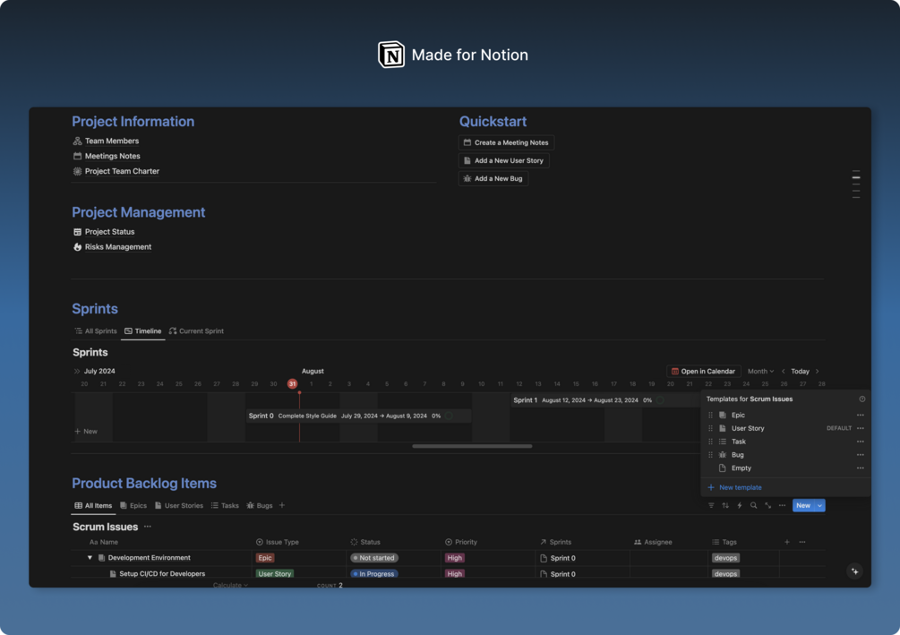Image resolution: width=900 pixels, height=635 pixels.
Task: Click the Team Members people icon
Action: coord(78,141)
